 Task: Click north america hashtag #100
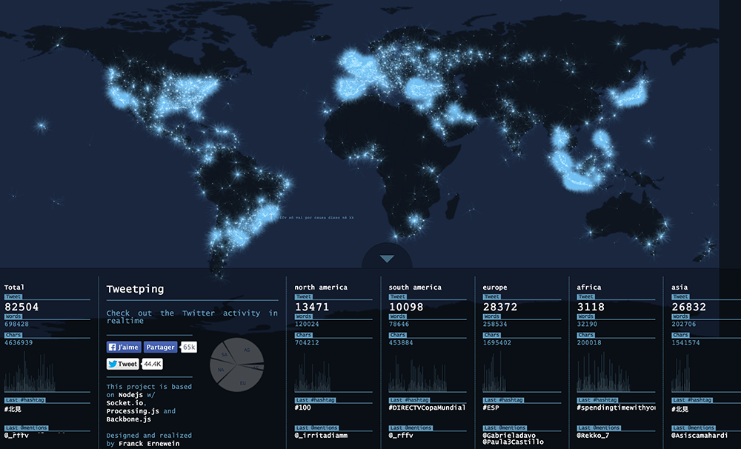303,408
